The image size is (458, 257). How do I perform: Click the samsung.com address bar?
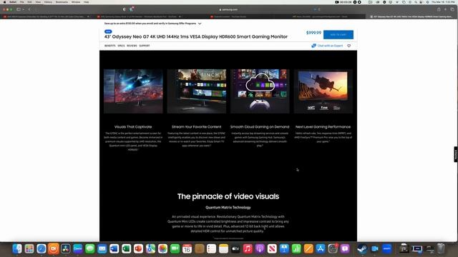tap(229, 9)
